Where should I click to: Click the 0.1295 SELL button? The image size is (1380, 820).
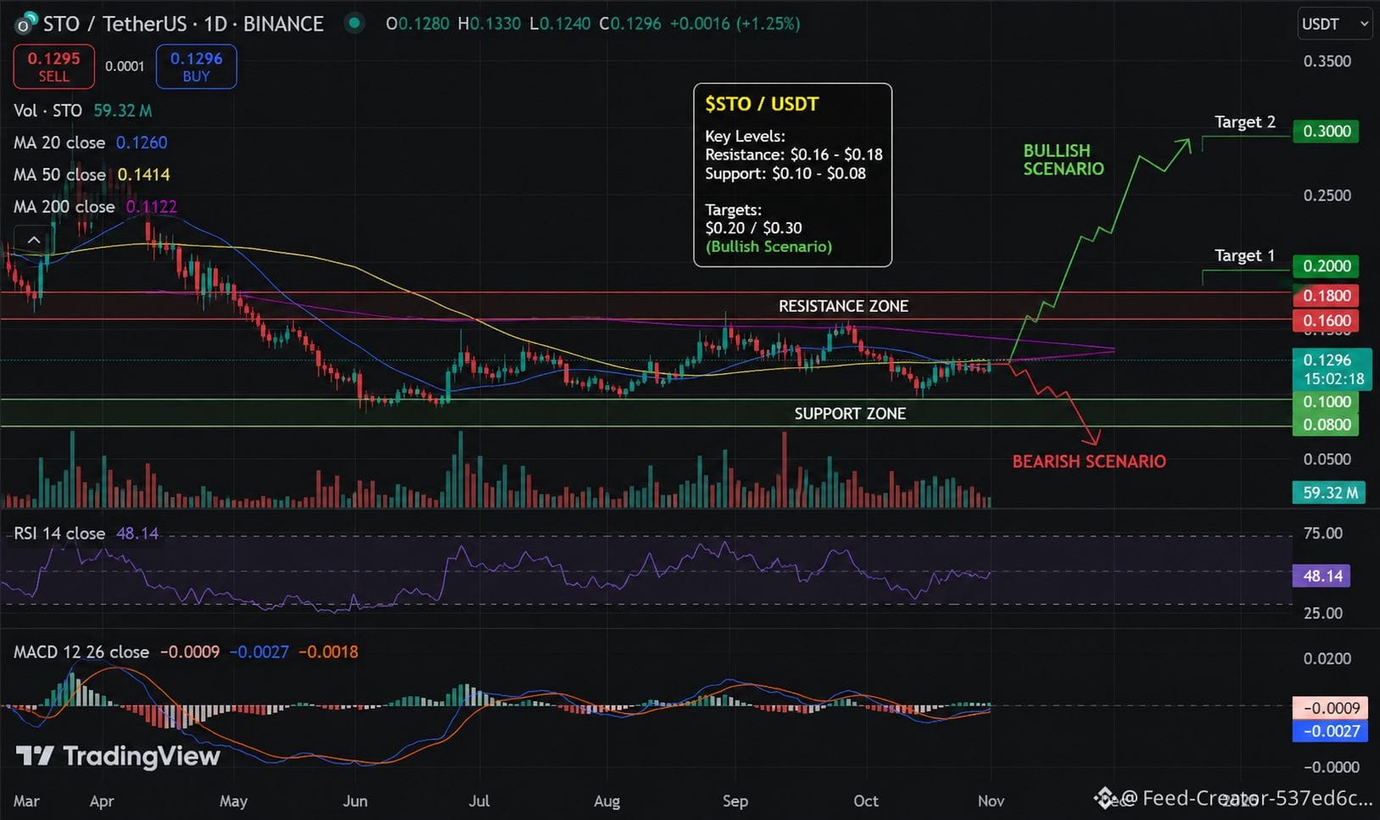tap(53, 66)
